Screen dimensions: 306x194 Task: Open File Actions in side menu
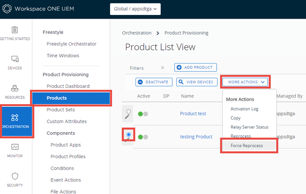click(63, 192)
